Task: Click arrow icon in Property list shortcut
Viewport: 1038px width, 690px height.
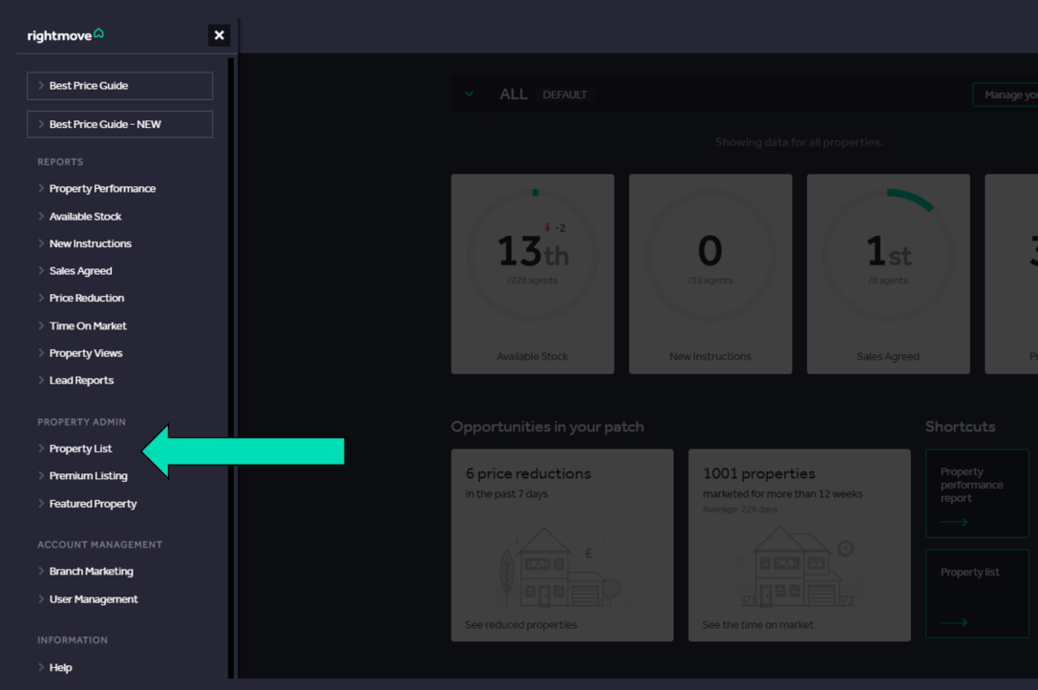Action: [x=954, y=622]
